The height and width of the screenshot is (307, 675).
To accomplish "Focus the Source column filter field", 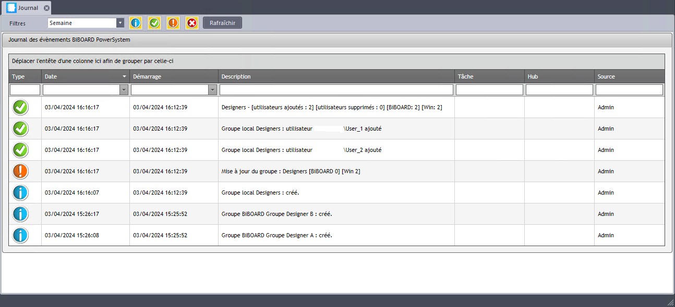I will click(x=629, y=90).
